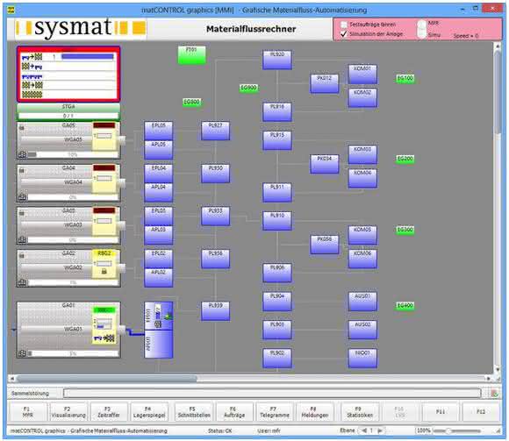
Task: Enable the Testaufträge fahren checkbox
Action: click(344, 25)
